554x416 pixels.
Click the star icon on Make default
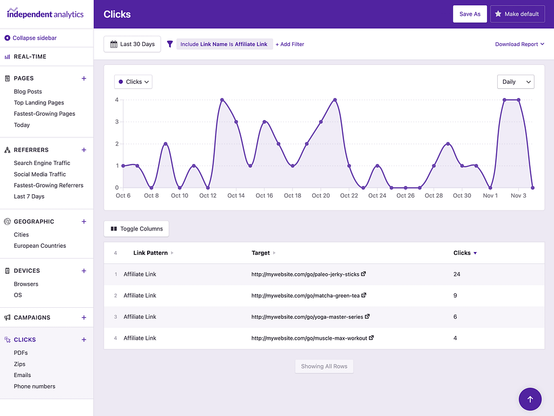[x=498, y=14]
